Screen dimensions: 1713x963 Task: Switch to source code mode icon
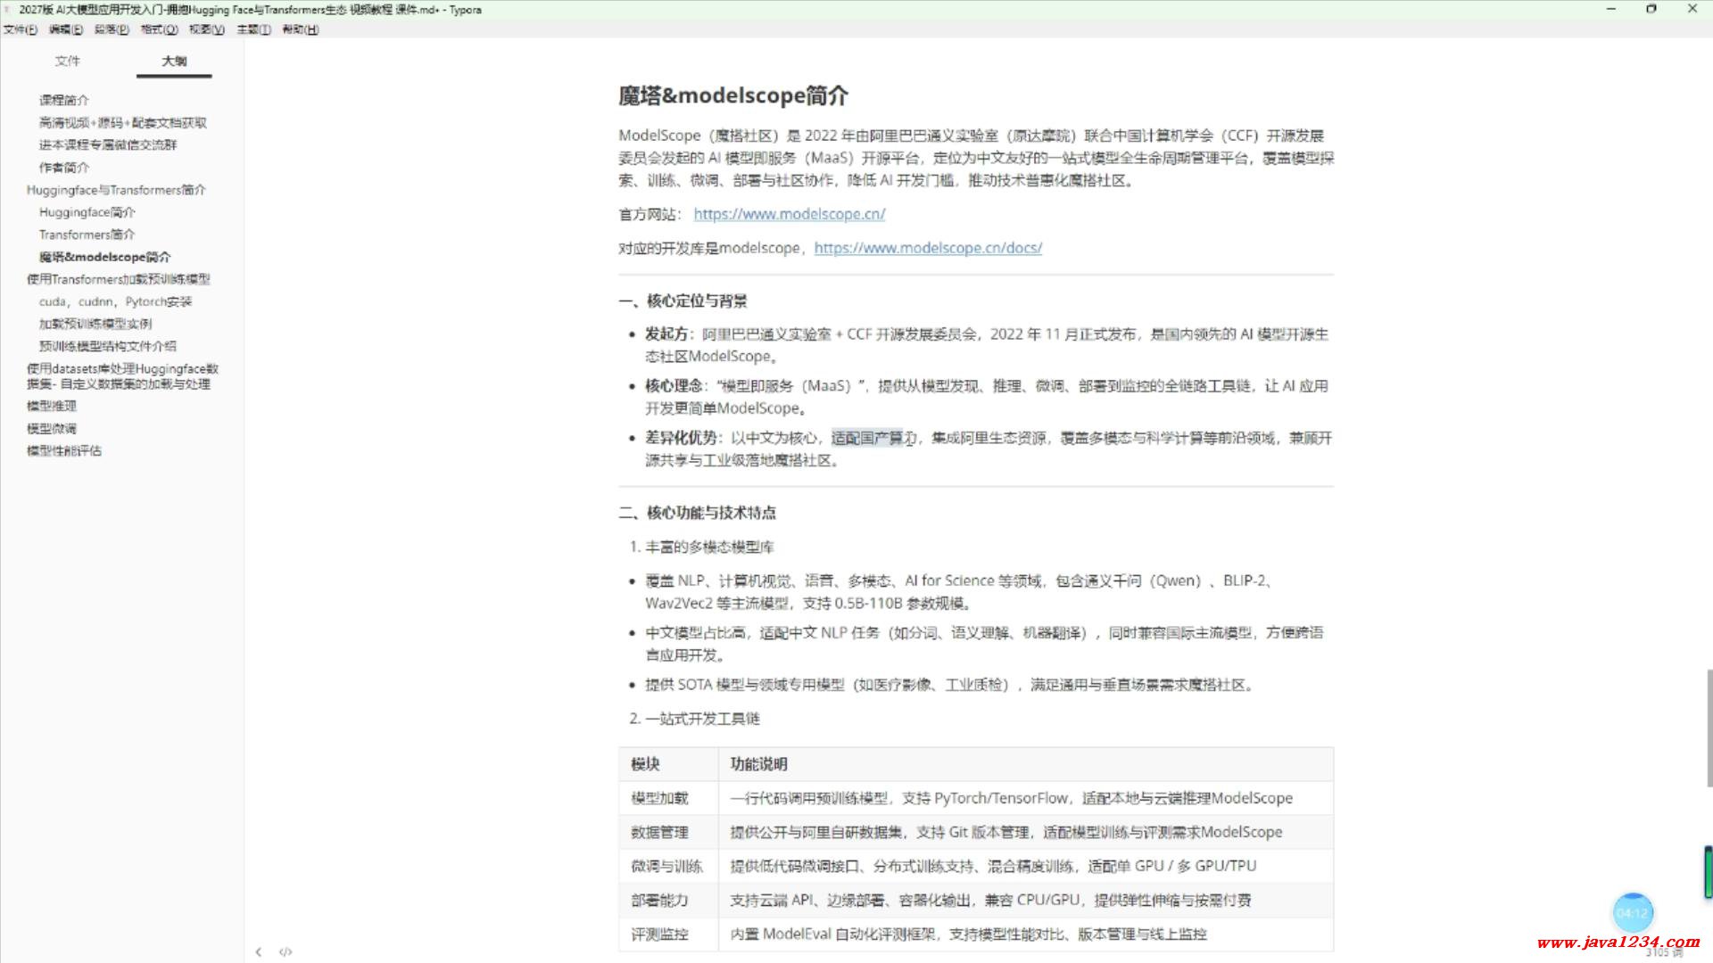tap(285, 951)
